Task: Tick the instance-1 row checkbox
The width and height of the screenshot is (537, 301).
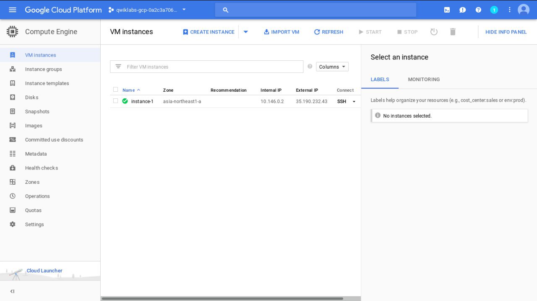Action: 116,101
